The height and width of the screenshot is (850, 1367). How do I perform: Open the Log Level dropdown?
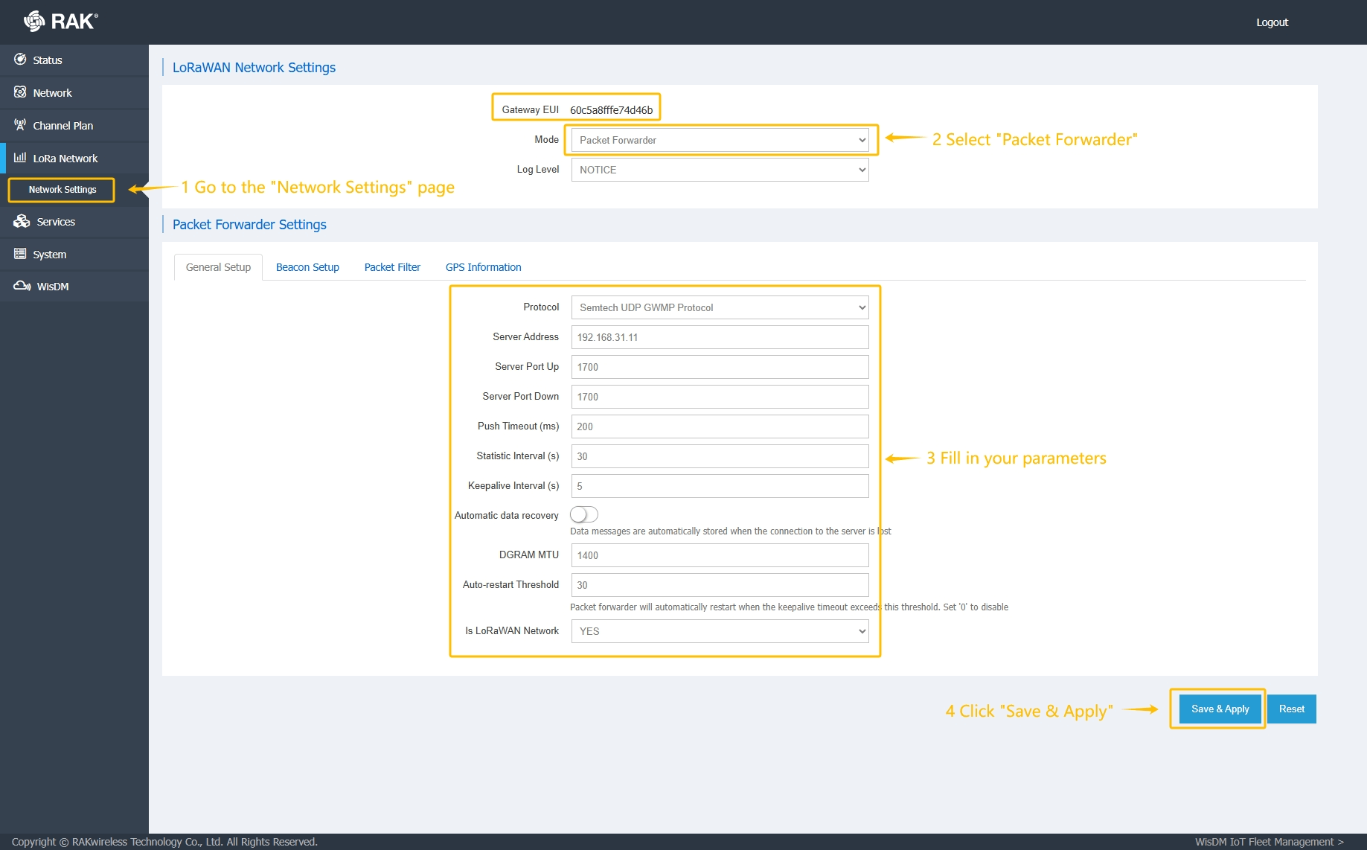[720, 170]
